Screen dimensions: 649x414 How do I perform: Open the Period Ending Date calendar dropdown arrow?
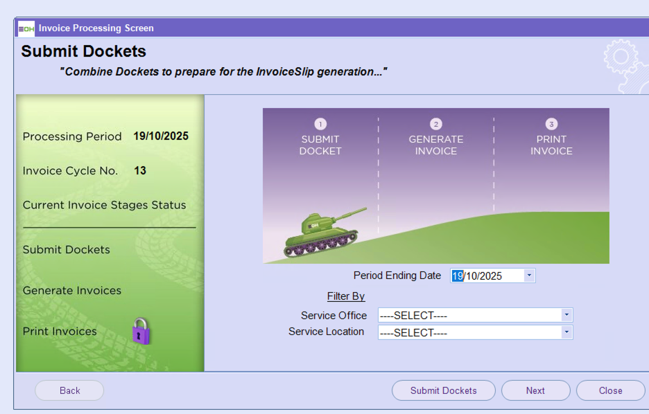(529, 276)
